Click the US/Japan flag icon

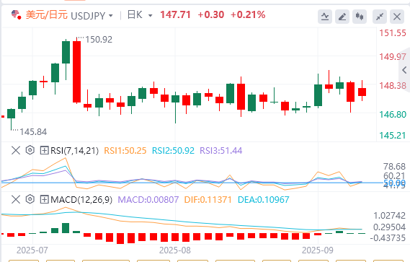16,14
